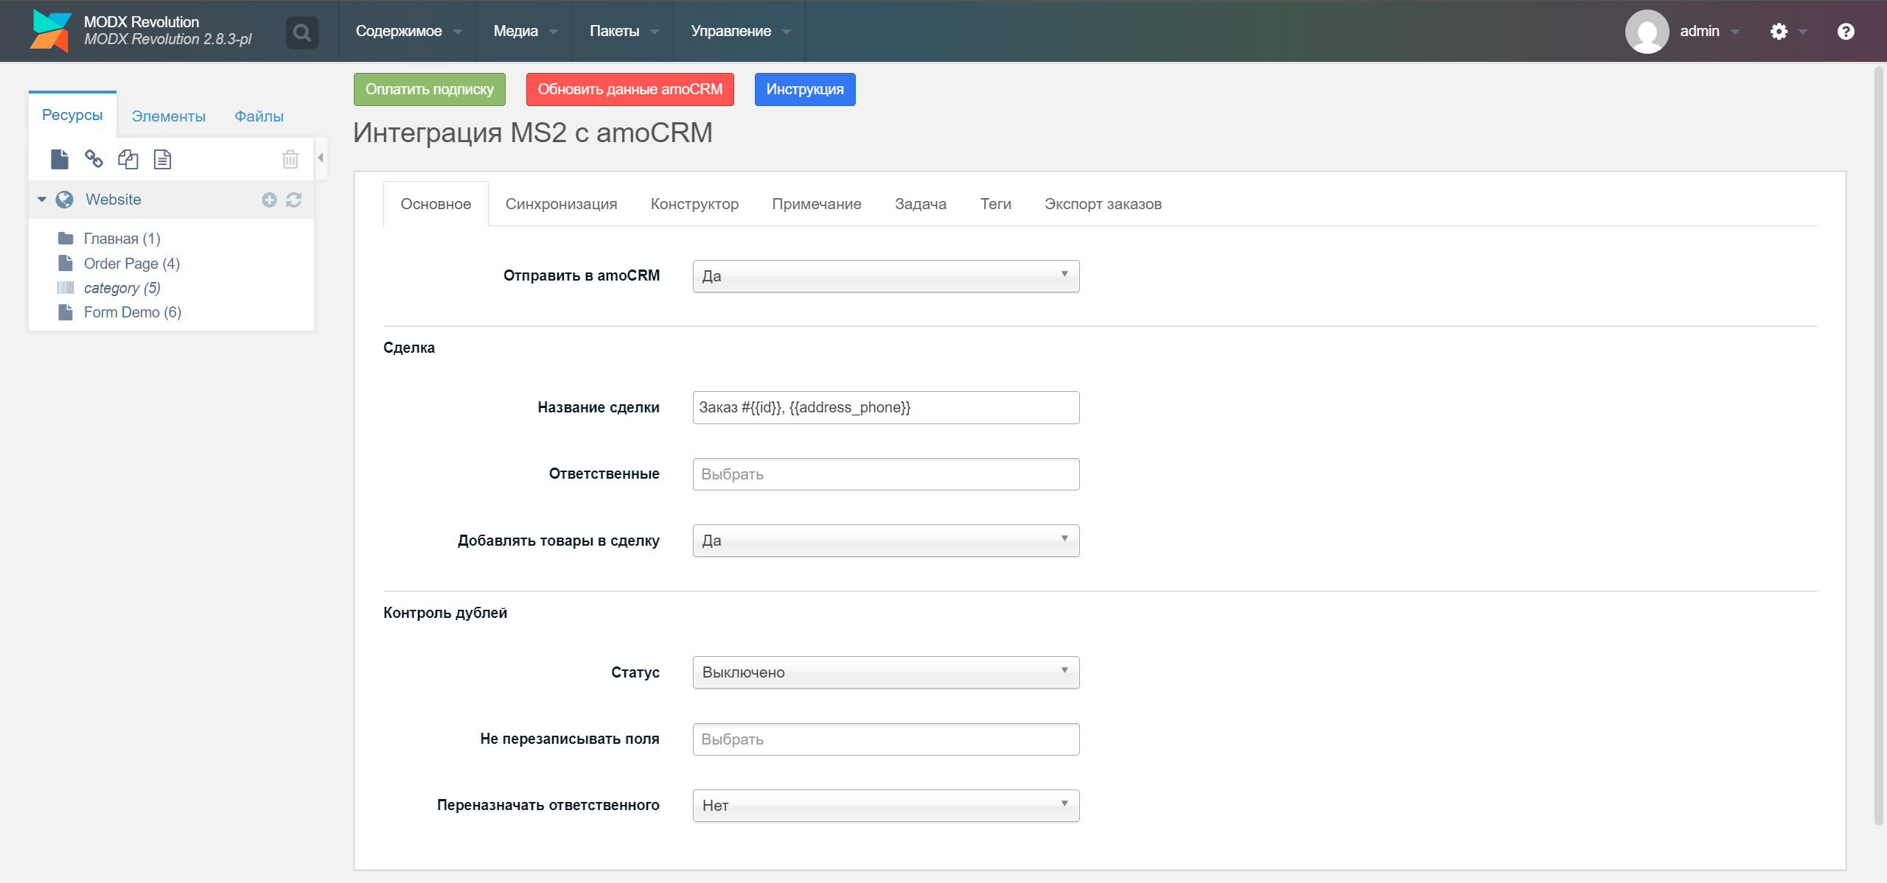The image size is (1887, 883).
Task: Open the category (5) resource
Action: [x=122, y=287]
